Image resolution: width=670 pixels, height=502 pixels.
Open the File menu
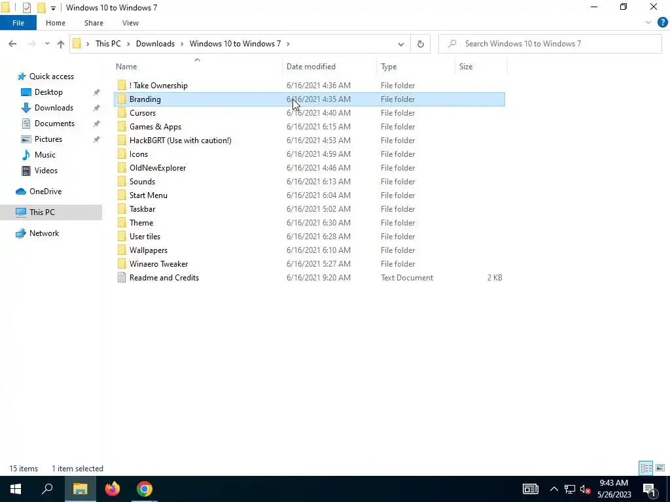point(18,23)
